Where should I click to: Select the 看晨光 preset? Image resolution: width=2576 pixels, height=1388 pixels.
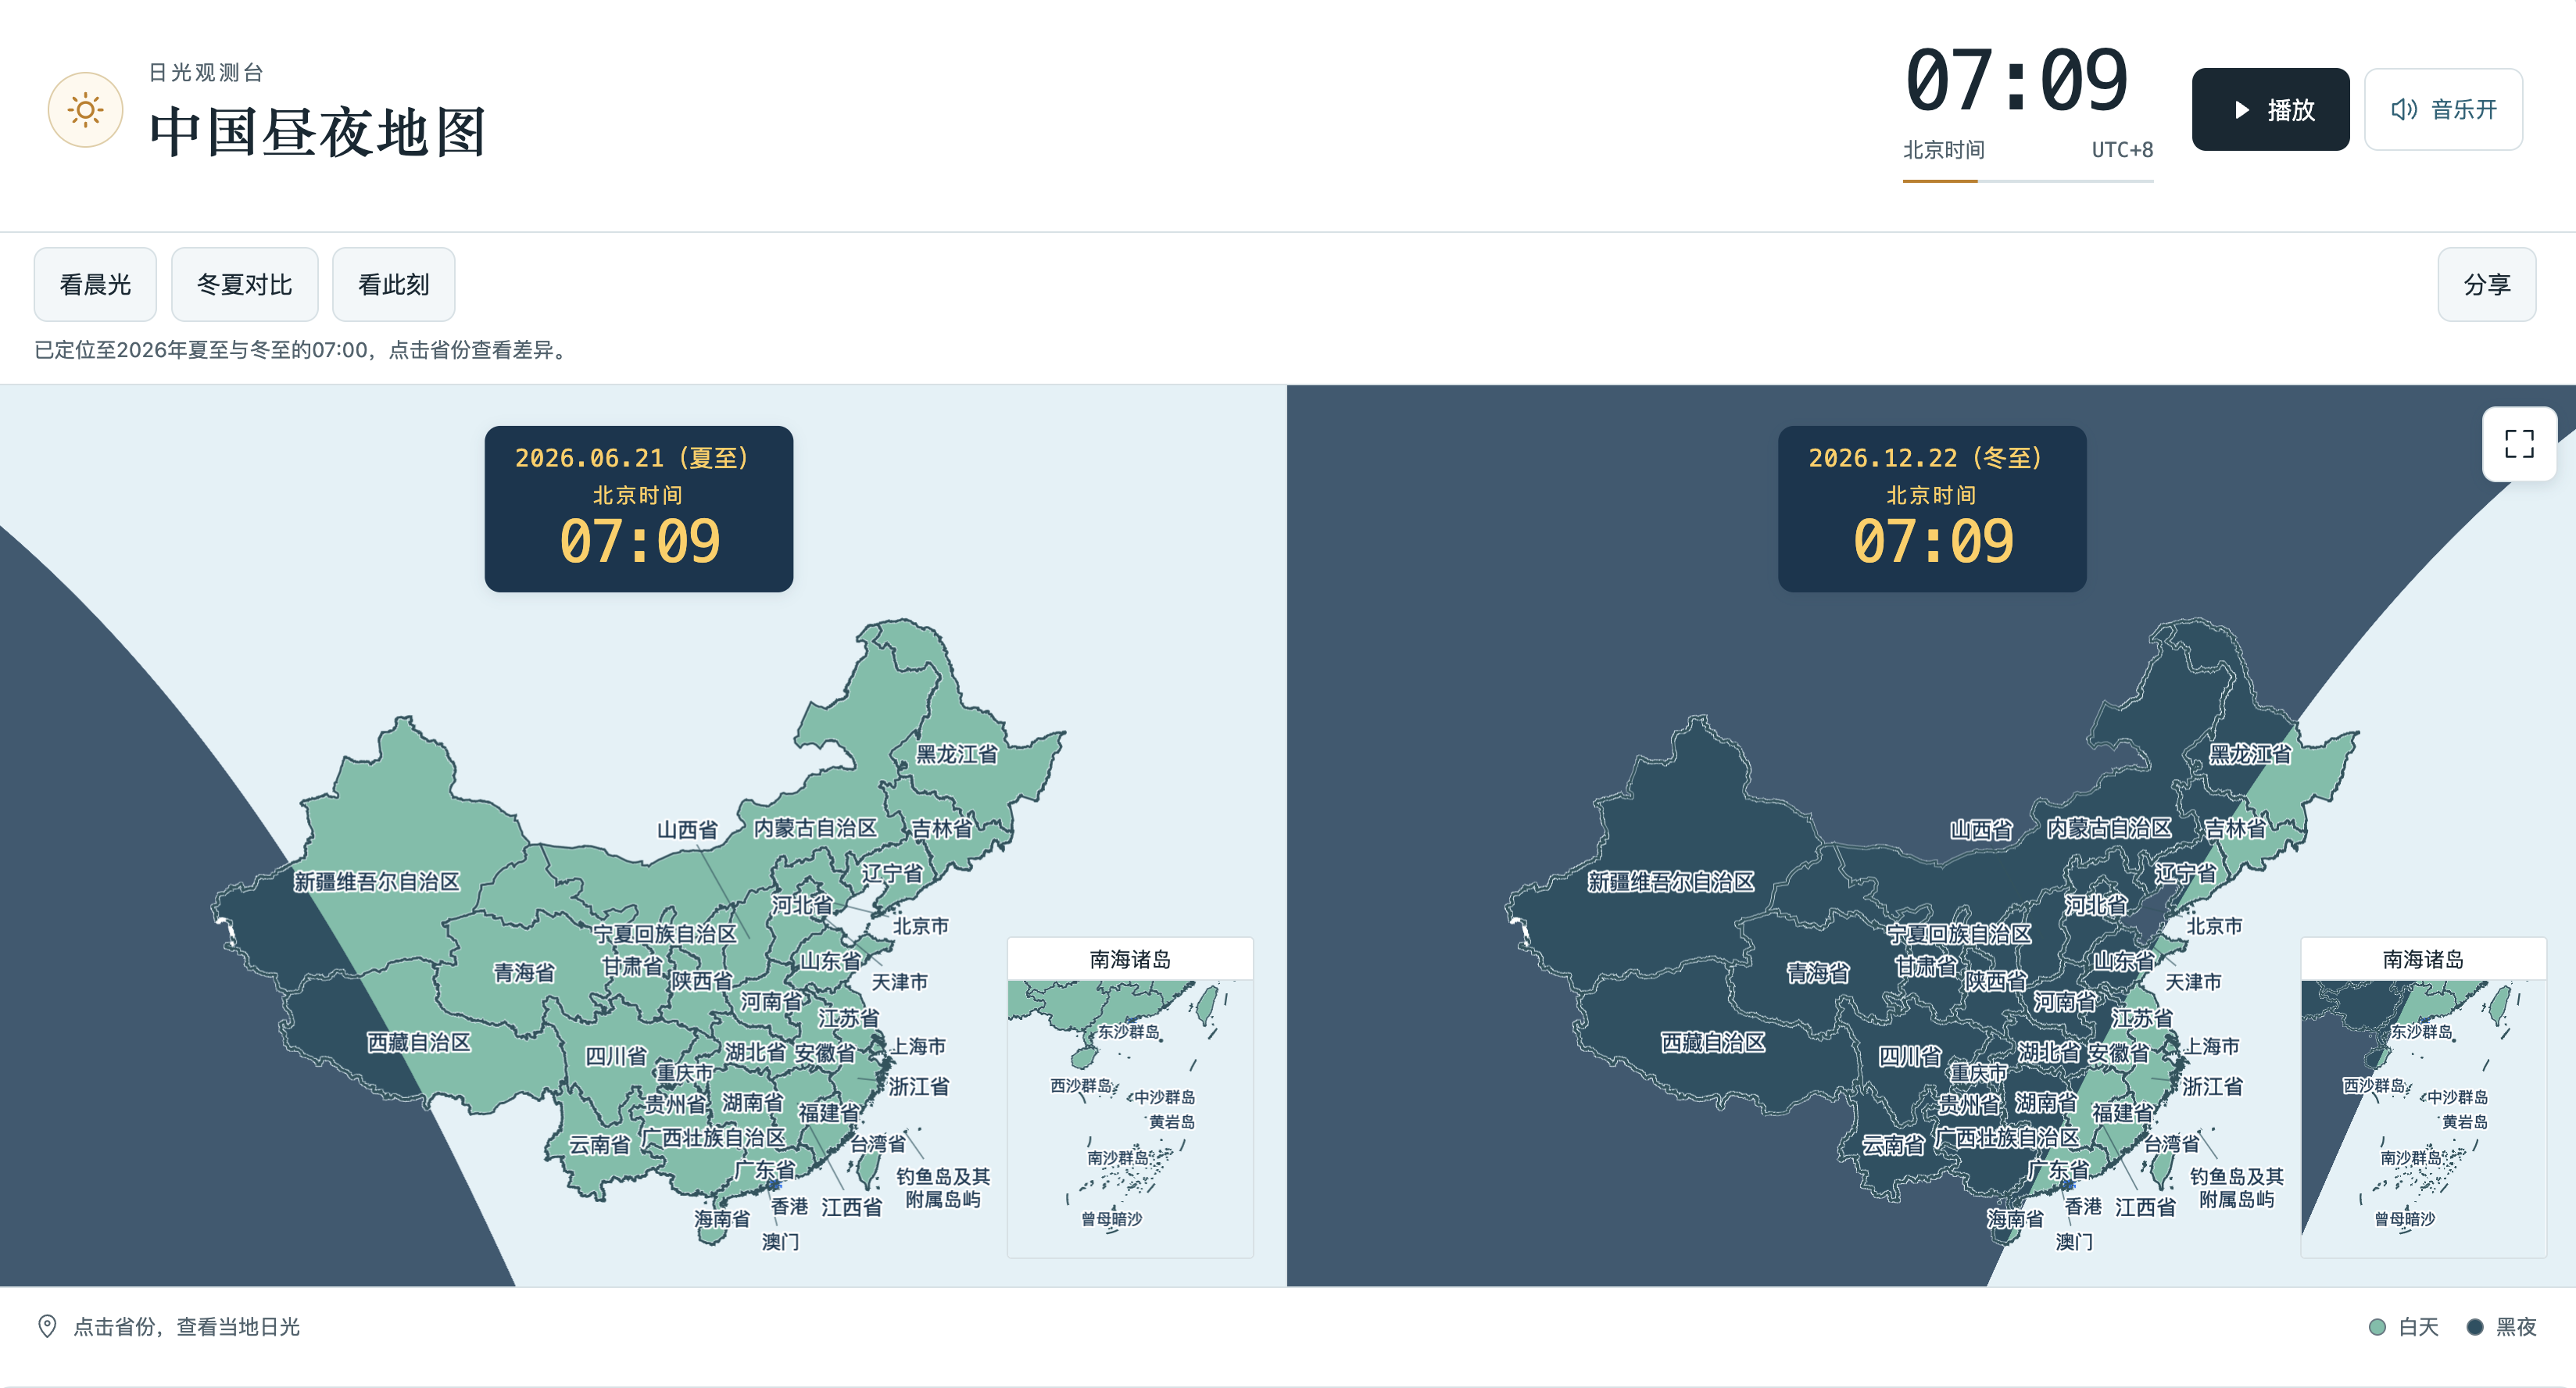point(95,285)
